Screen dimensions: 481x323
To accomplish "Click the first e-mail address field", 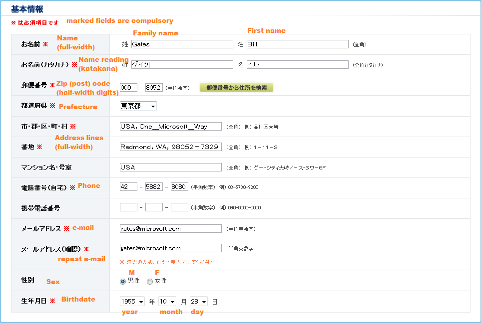I will [x=170, y=229].
